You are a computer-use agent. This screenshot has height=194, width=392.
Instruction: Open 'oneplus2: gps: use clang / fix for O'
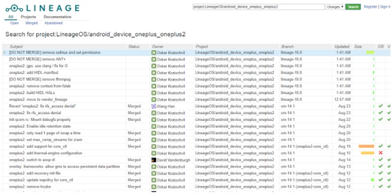click(38, 66)
